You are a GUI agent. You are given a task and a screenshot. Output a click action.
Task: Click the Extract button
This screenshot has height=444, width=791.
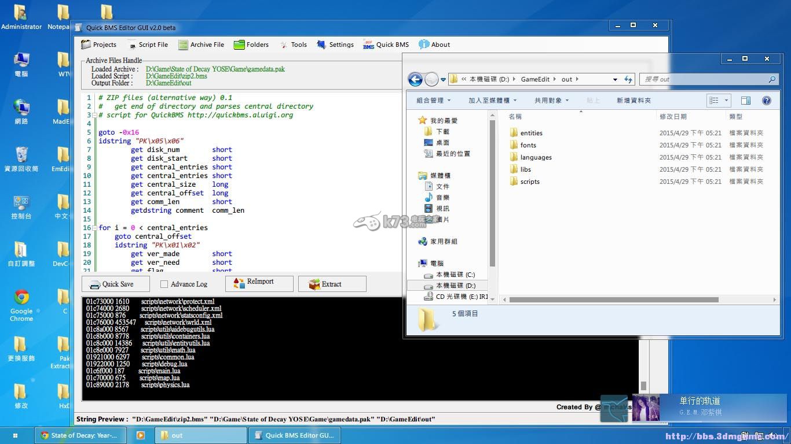tap(332, 284)
